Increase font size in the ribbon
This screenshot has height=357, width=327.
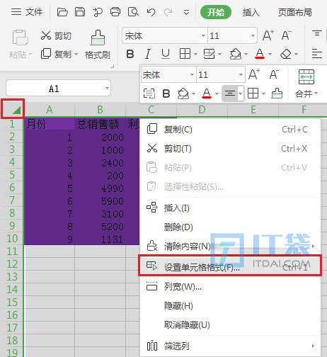(x=268, y=35)
